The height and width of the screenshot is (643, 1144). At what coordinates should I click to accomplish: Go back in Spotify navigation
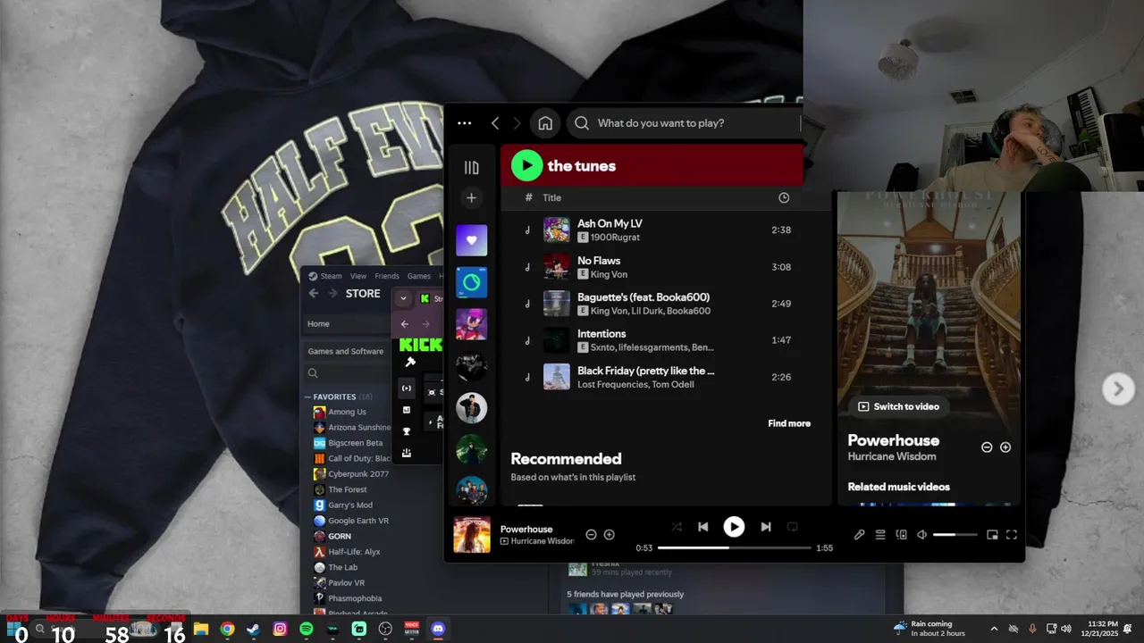(x=495, y=123)
